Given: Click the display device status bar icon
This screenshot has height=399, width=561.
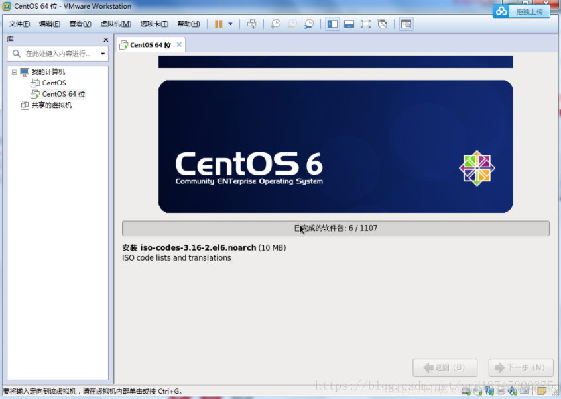Looking at the screenshot, I should coord(524,391).
